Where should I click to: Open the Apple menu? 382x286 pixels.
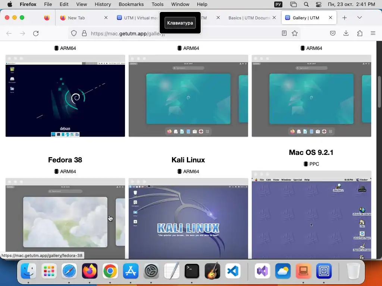click(x=10, y=4)
